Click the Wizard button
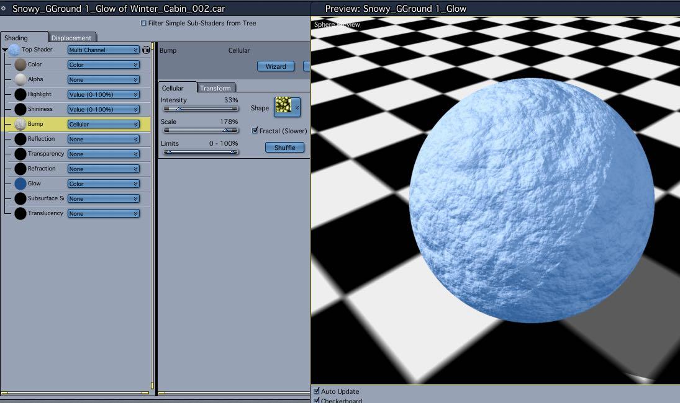This screenshot has height=403, width=680. coord(276,66)
